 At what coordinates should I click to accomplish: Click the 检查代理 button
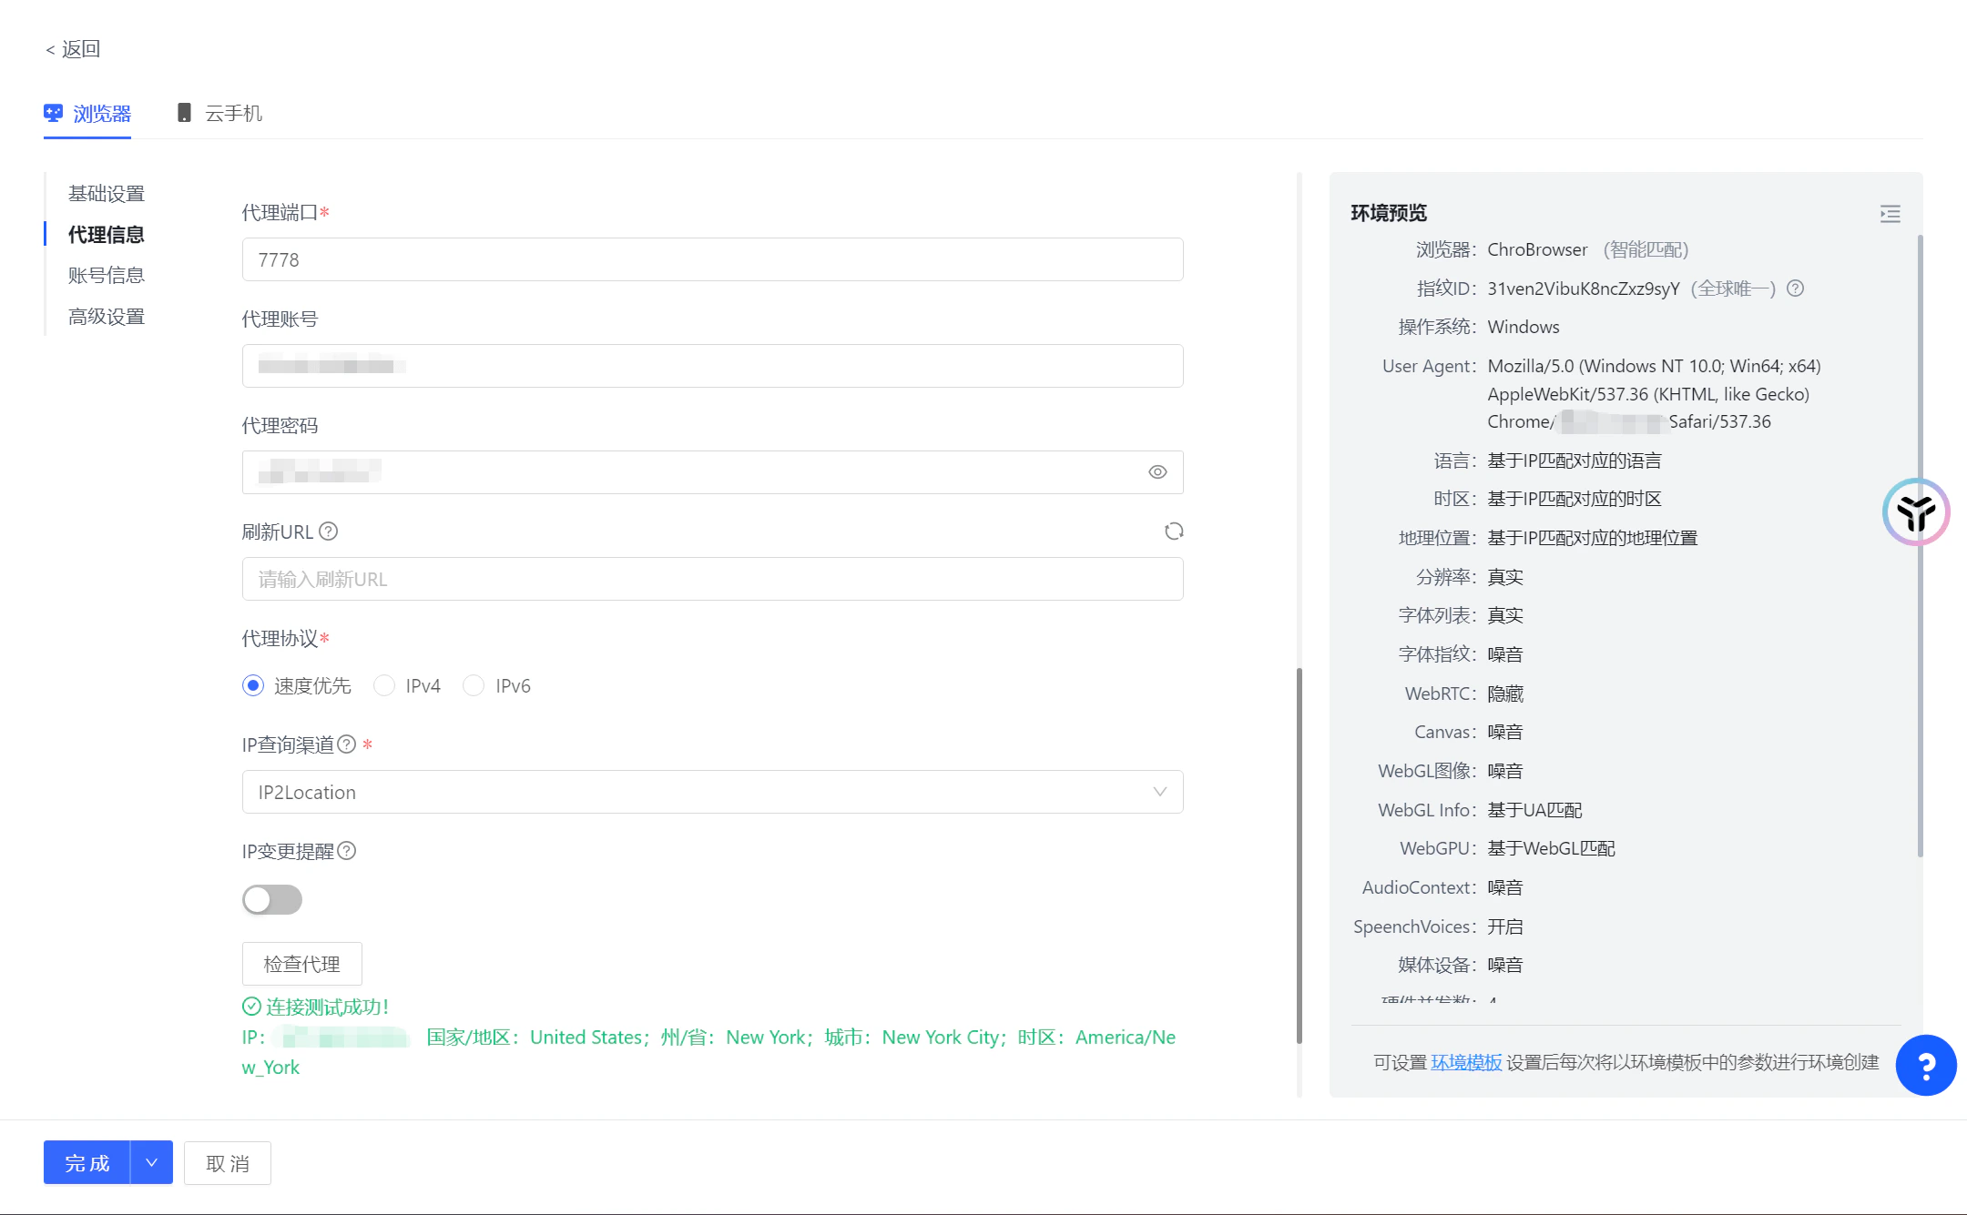(301, 964)
